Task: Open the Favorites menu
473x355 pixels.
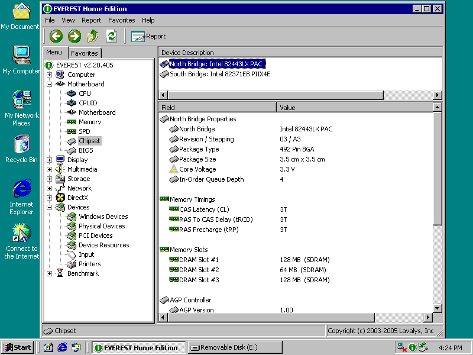Action: (x=121, y=20)
